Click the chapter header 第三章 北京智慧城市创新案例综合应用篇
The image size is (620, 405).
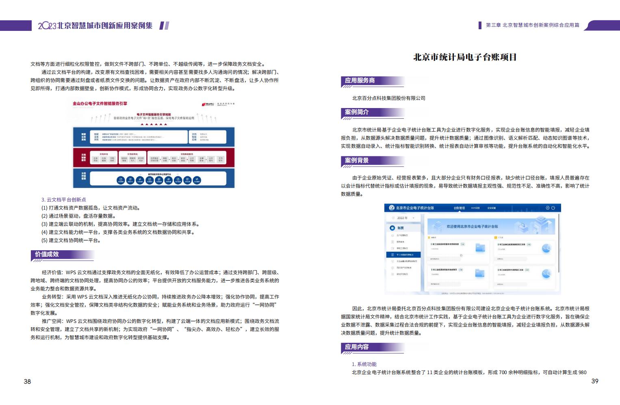click(533, 25)
